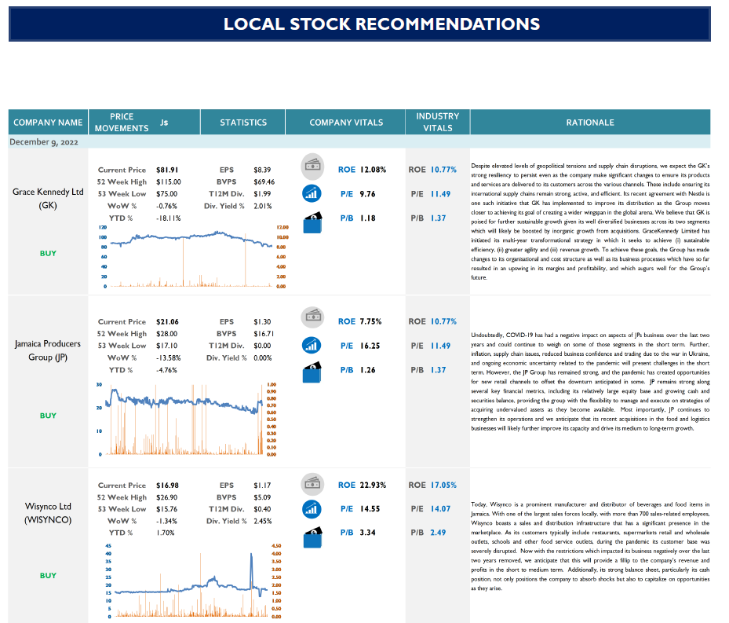Image resolution: width=729 pixels, height=623 pixels.
Task: Click Jamaica Producers' P/B value 1.26
Action: [x=367, y=370]
